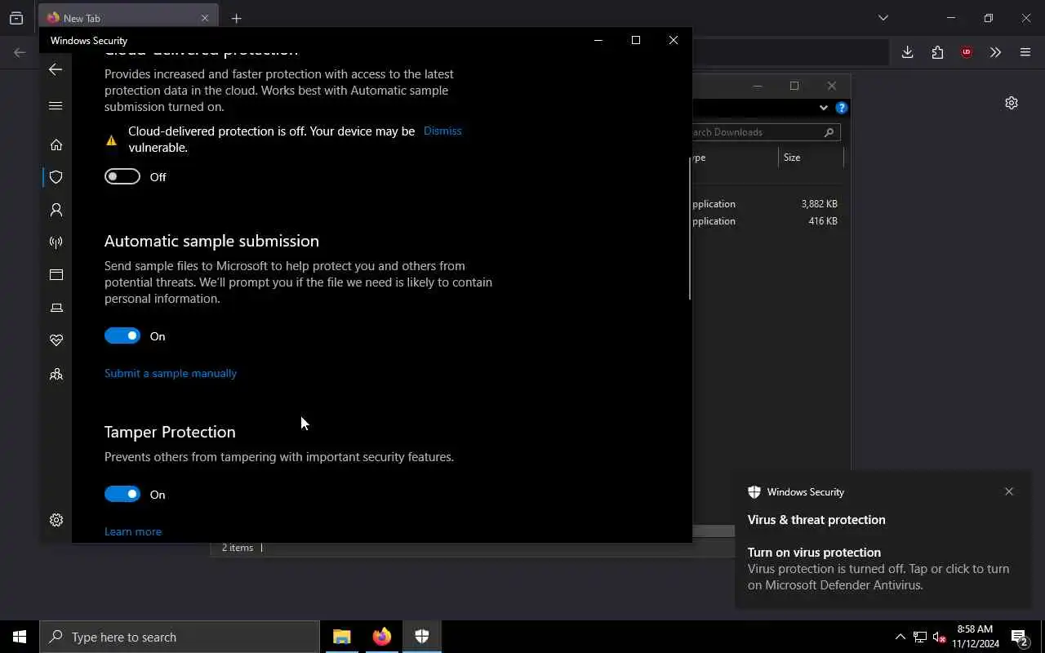
Task: Open the network tray icon
Action: pos(920,637)
